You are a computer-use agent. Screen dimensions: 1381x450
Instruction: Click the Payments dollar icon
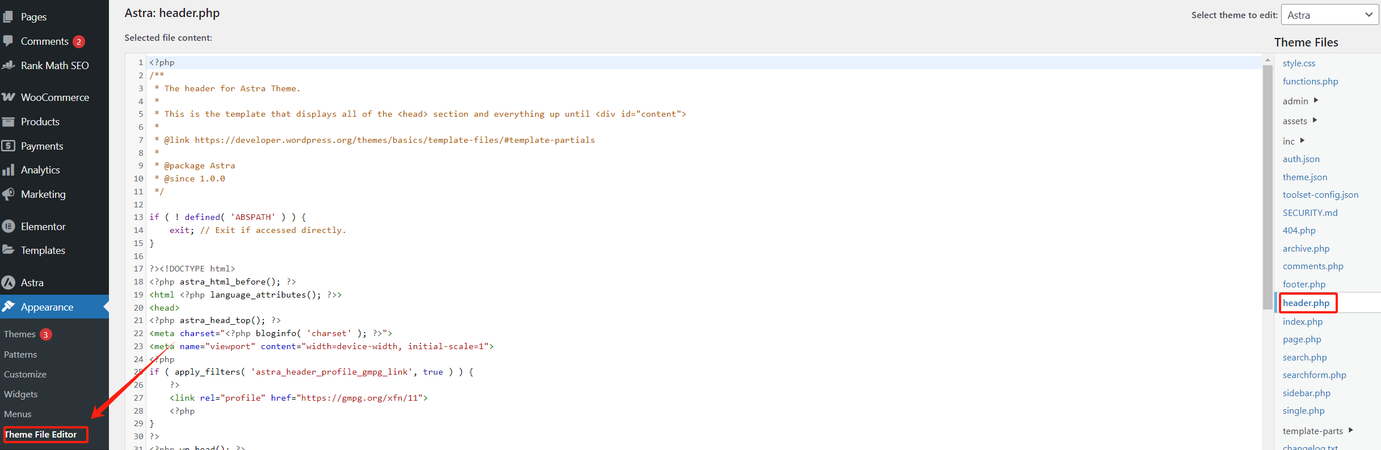coord(9,146)
